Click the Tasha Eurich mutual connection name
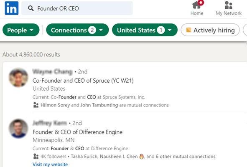 (84, 157)
